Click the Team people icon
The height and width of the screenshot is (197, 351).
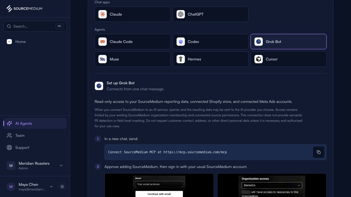tap(9, 135)
